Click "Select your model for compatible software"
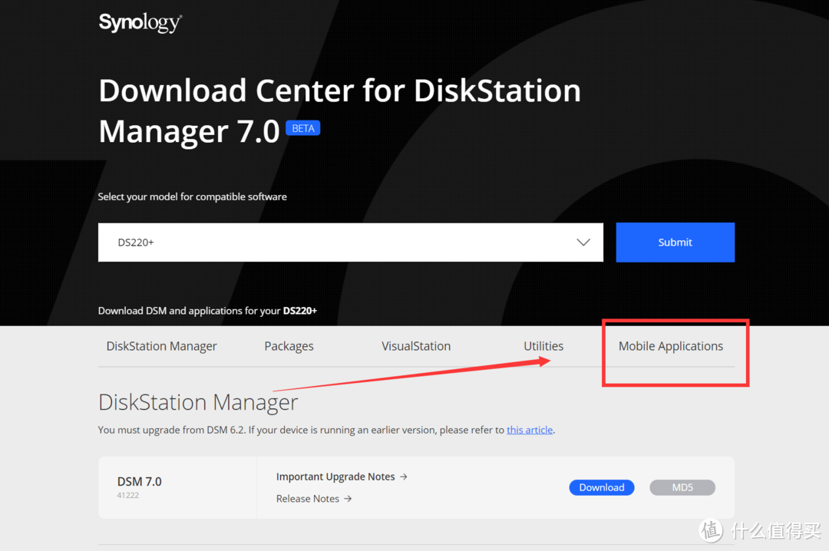 193,196
